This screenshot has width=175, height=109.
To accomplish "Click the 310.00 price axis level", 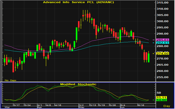I will [x=162, y=9].
